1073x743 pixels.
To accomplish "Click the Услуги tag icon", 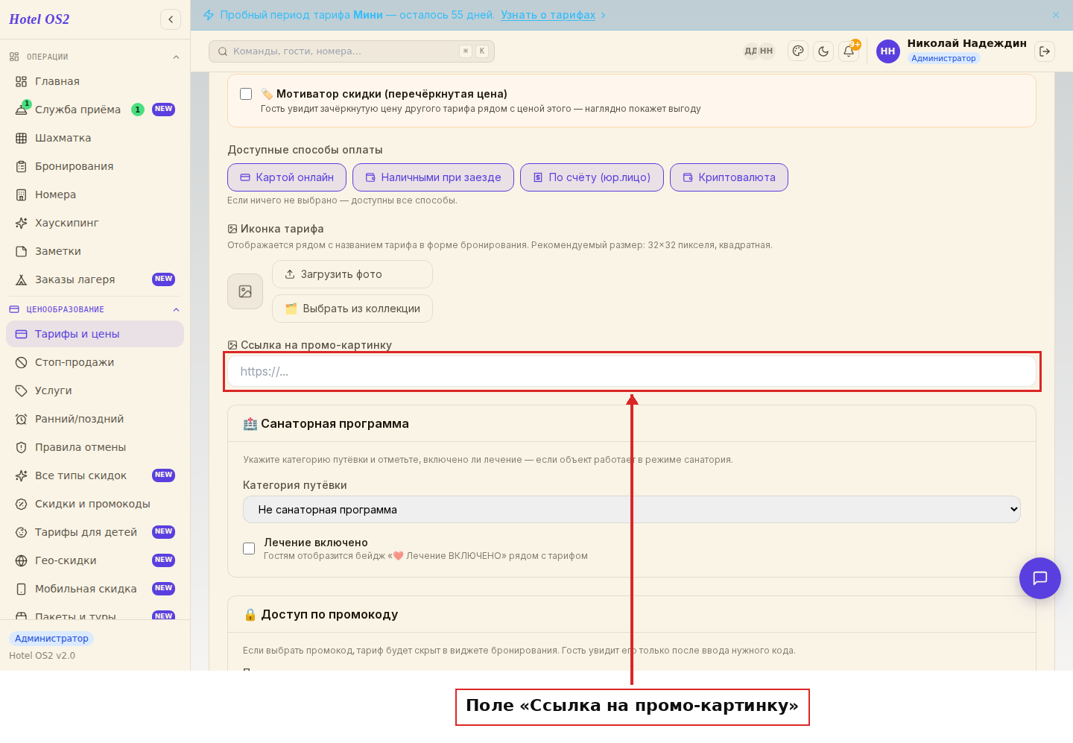I will 22,391.
